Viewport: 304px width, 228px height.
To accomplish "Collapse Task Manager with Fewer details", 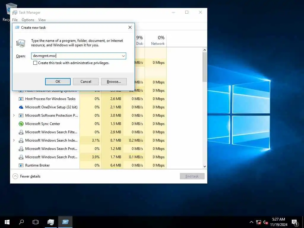I will (x=26, y=176).
